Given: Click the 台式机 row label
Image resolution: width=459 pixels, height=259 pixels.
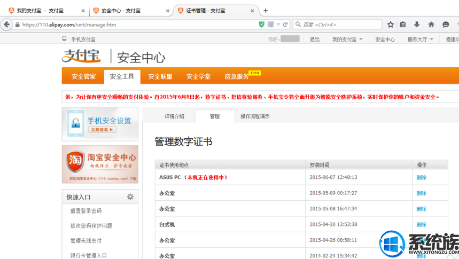Looking at the screenshot, I should click(x=167, y=225).
